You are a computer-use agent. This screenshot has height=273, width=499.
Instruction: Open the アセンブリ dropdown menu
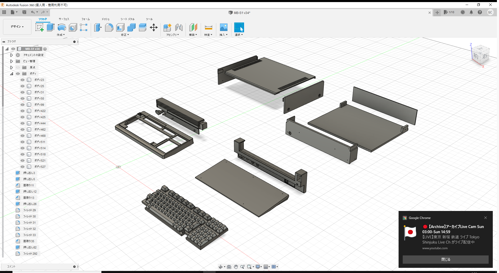[x=173, y=34]
